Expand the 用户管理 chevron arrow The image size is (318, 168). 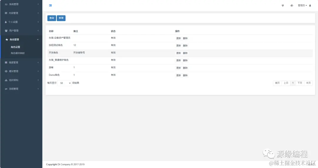(38, 31)
